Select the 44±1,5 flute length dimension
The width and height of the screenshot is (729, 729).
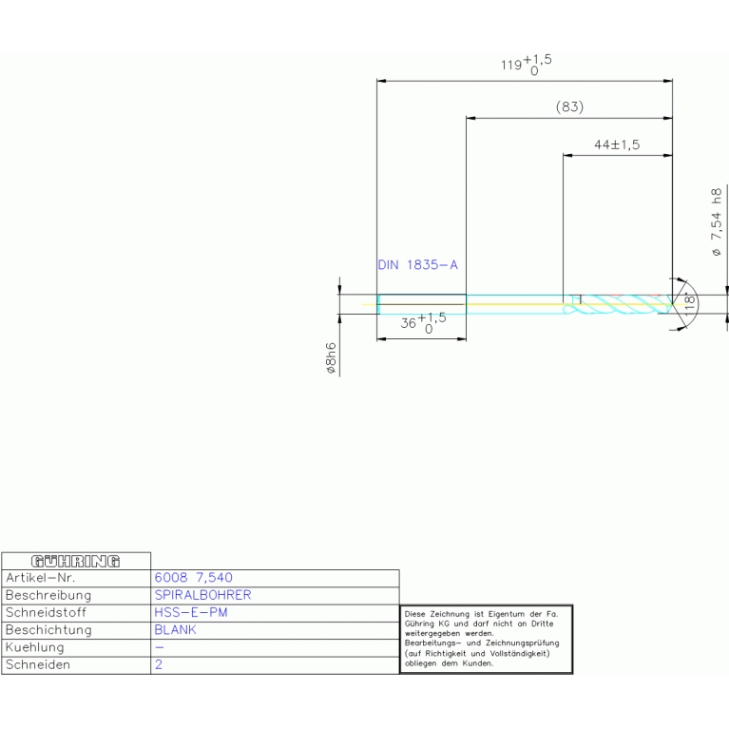(617, 144)
